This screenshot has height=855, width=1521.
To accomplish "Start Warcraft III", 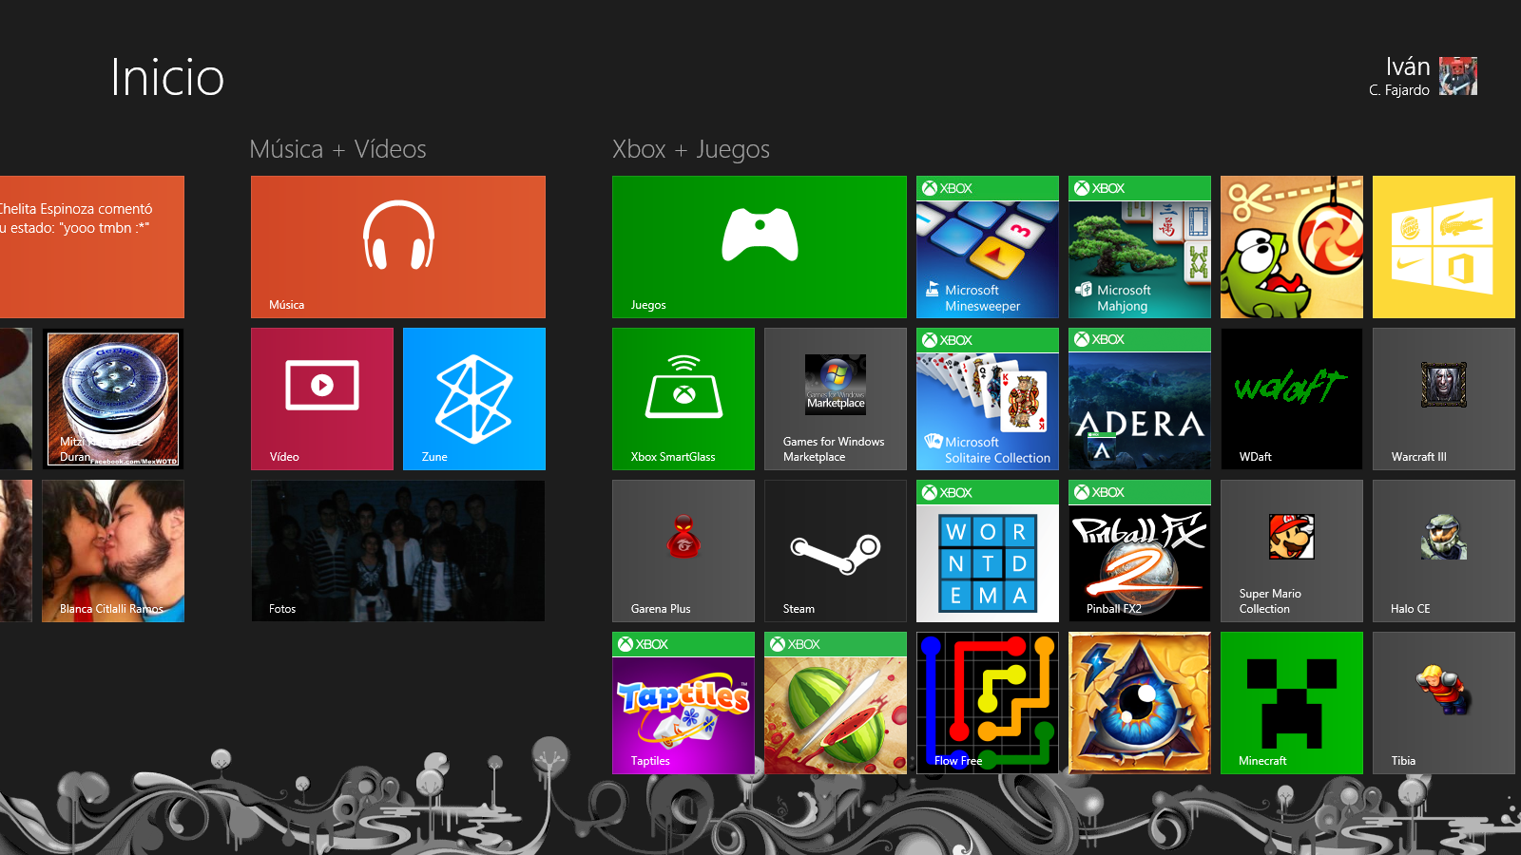I will tap(1444, 399).
